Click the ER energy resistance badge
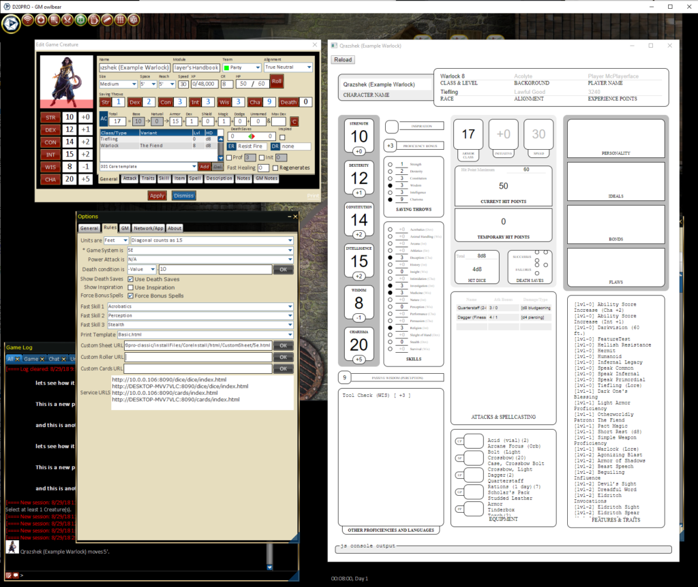This screenshot has height=587, width=698. [232, 146]
